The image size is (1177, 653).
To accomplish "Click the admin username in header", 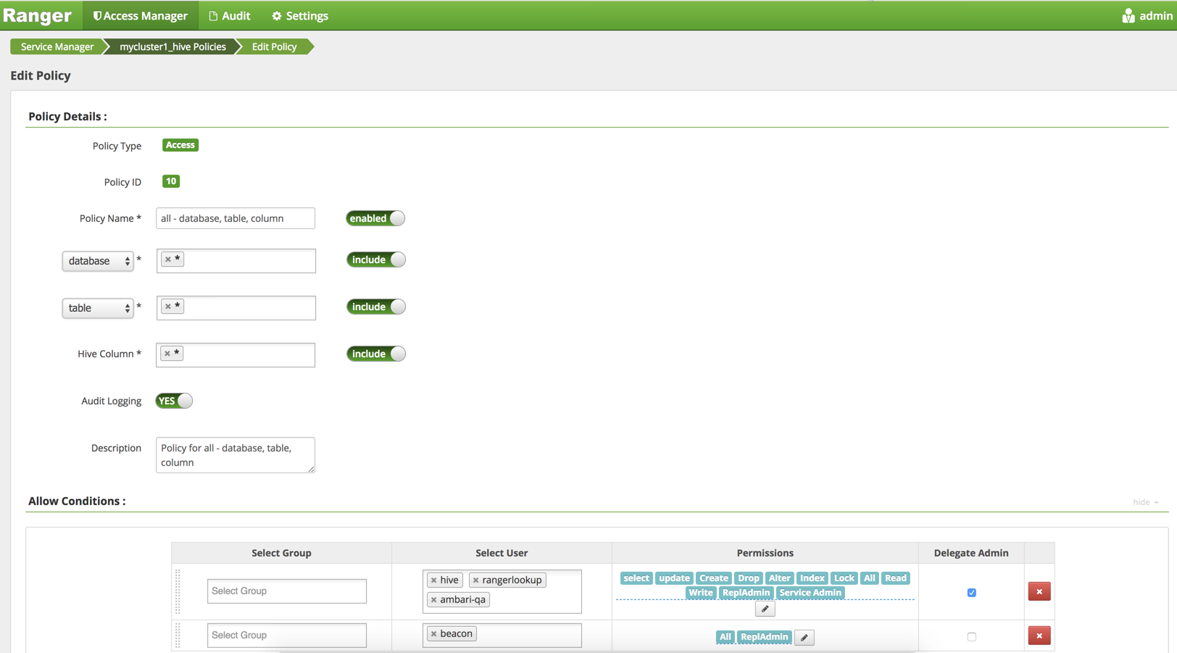I will (1155, 15).
